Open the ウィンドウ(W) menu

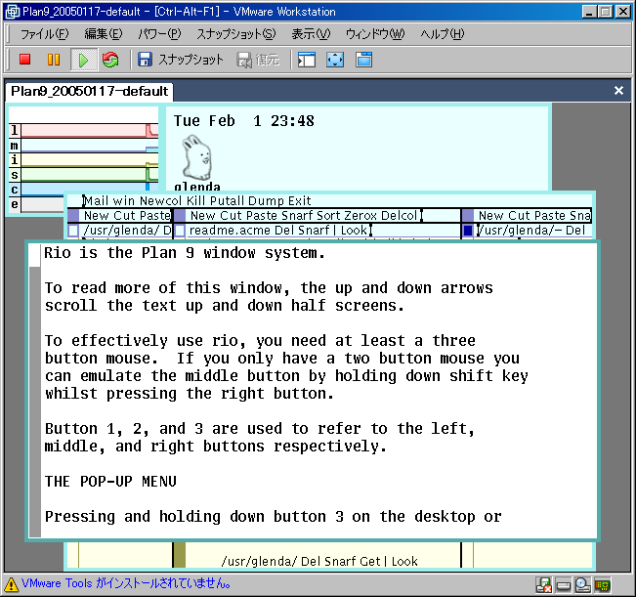(x=375, y=34)
